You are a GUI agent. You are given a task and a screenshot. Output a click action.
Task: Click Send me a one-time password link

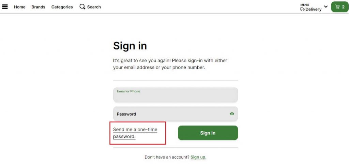pos(135,133)
